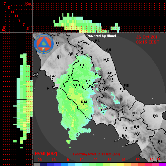
Task: Click the '17' km height label
Action: (x=4, y=4)
